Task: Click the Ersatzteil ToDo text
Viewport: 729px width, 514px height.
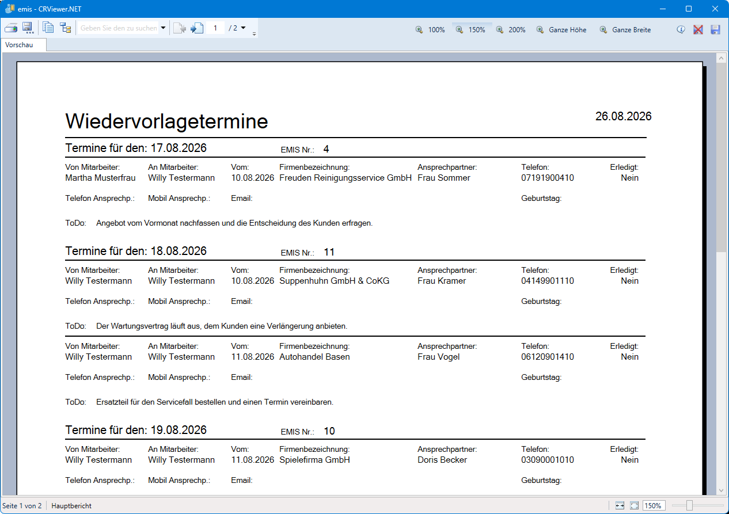Action: (x=215, y=402)
